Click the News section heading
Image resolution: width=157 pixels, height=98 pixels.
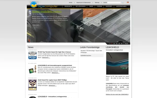coord(31,47)
